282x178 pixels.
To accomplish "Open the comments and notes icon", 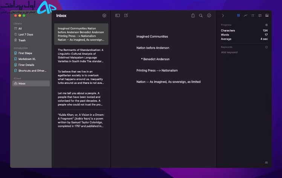I will [x=260, y=15].
